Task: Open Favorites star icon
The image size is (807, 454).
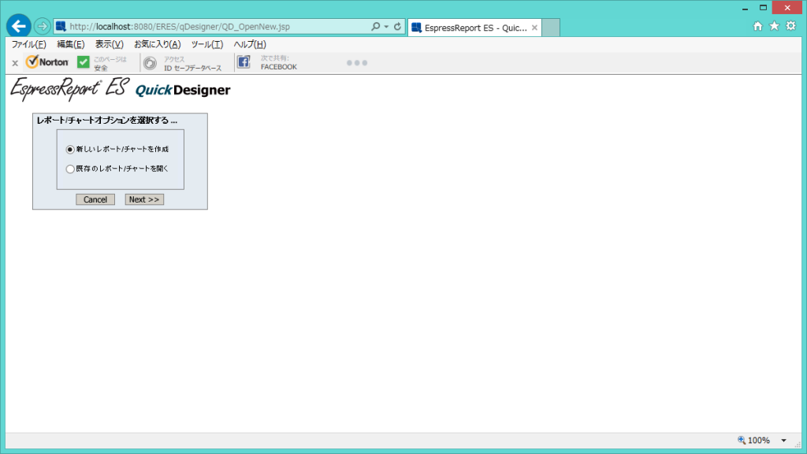Action: (774, 26)
